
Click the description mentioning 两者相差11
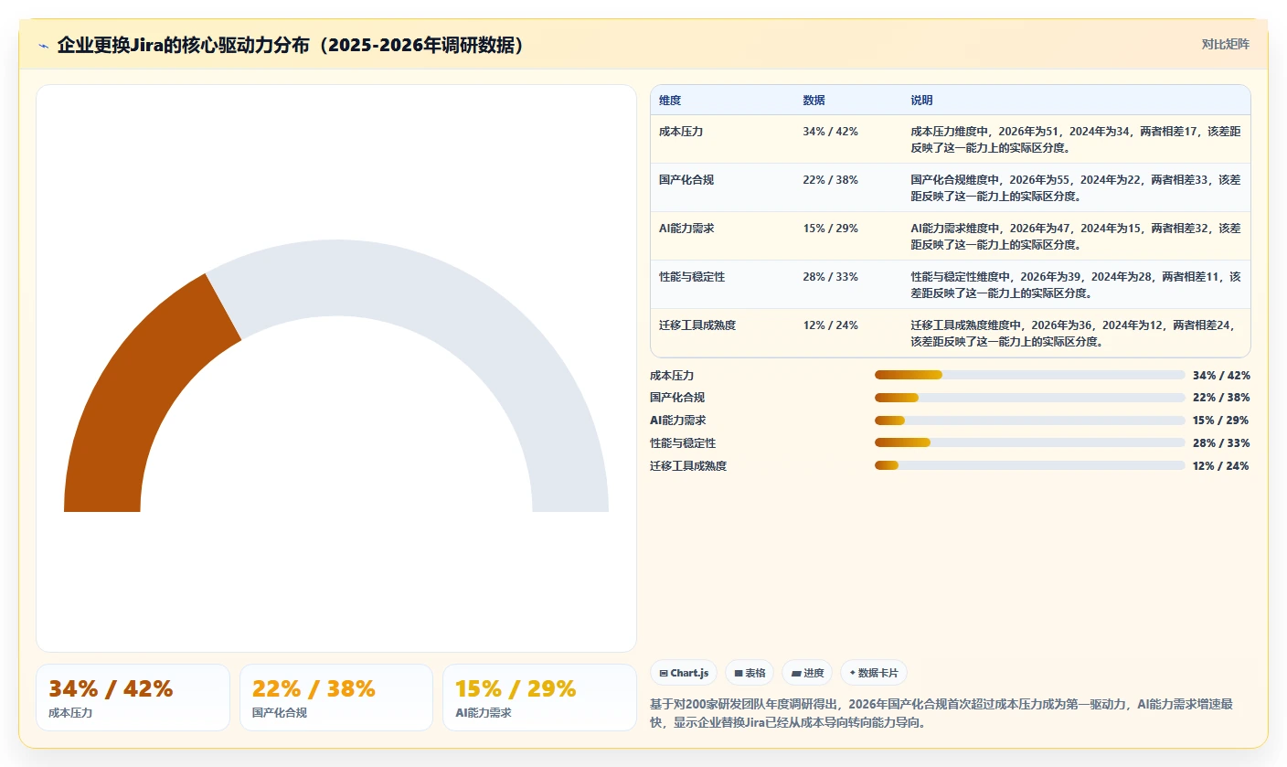tap(1076, 284)
